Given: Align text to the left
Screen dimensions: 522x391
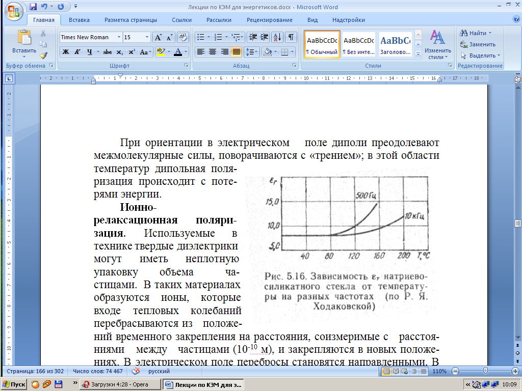Looking at the screenshot, I should pos(200,52).
